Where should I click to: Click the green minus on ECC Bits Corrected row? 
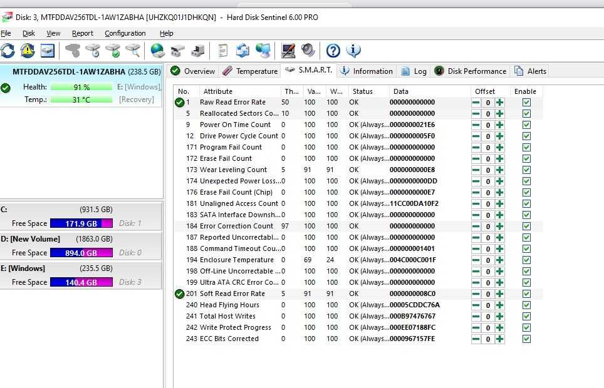(x=476, y=339)
